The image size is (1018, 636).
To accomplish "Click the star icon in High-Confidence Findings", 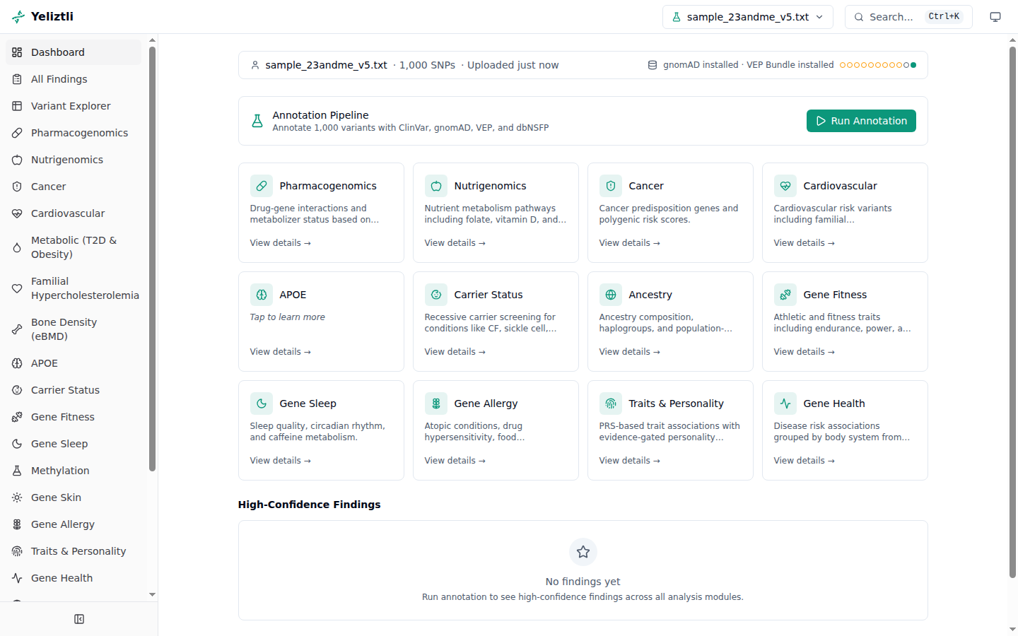I will [x=583, y=552].
